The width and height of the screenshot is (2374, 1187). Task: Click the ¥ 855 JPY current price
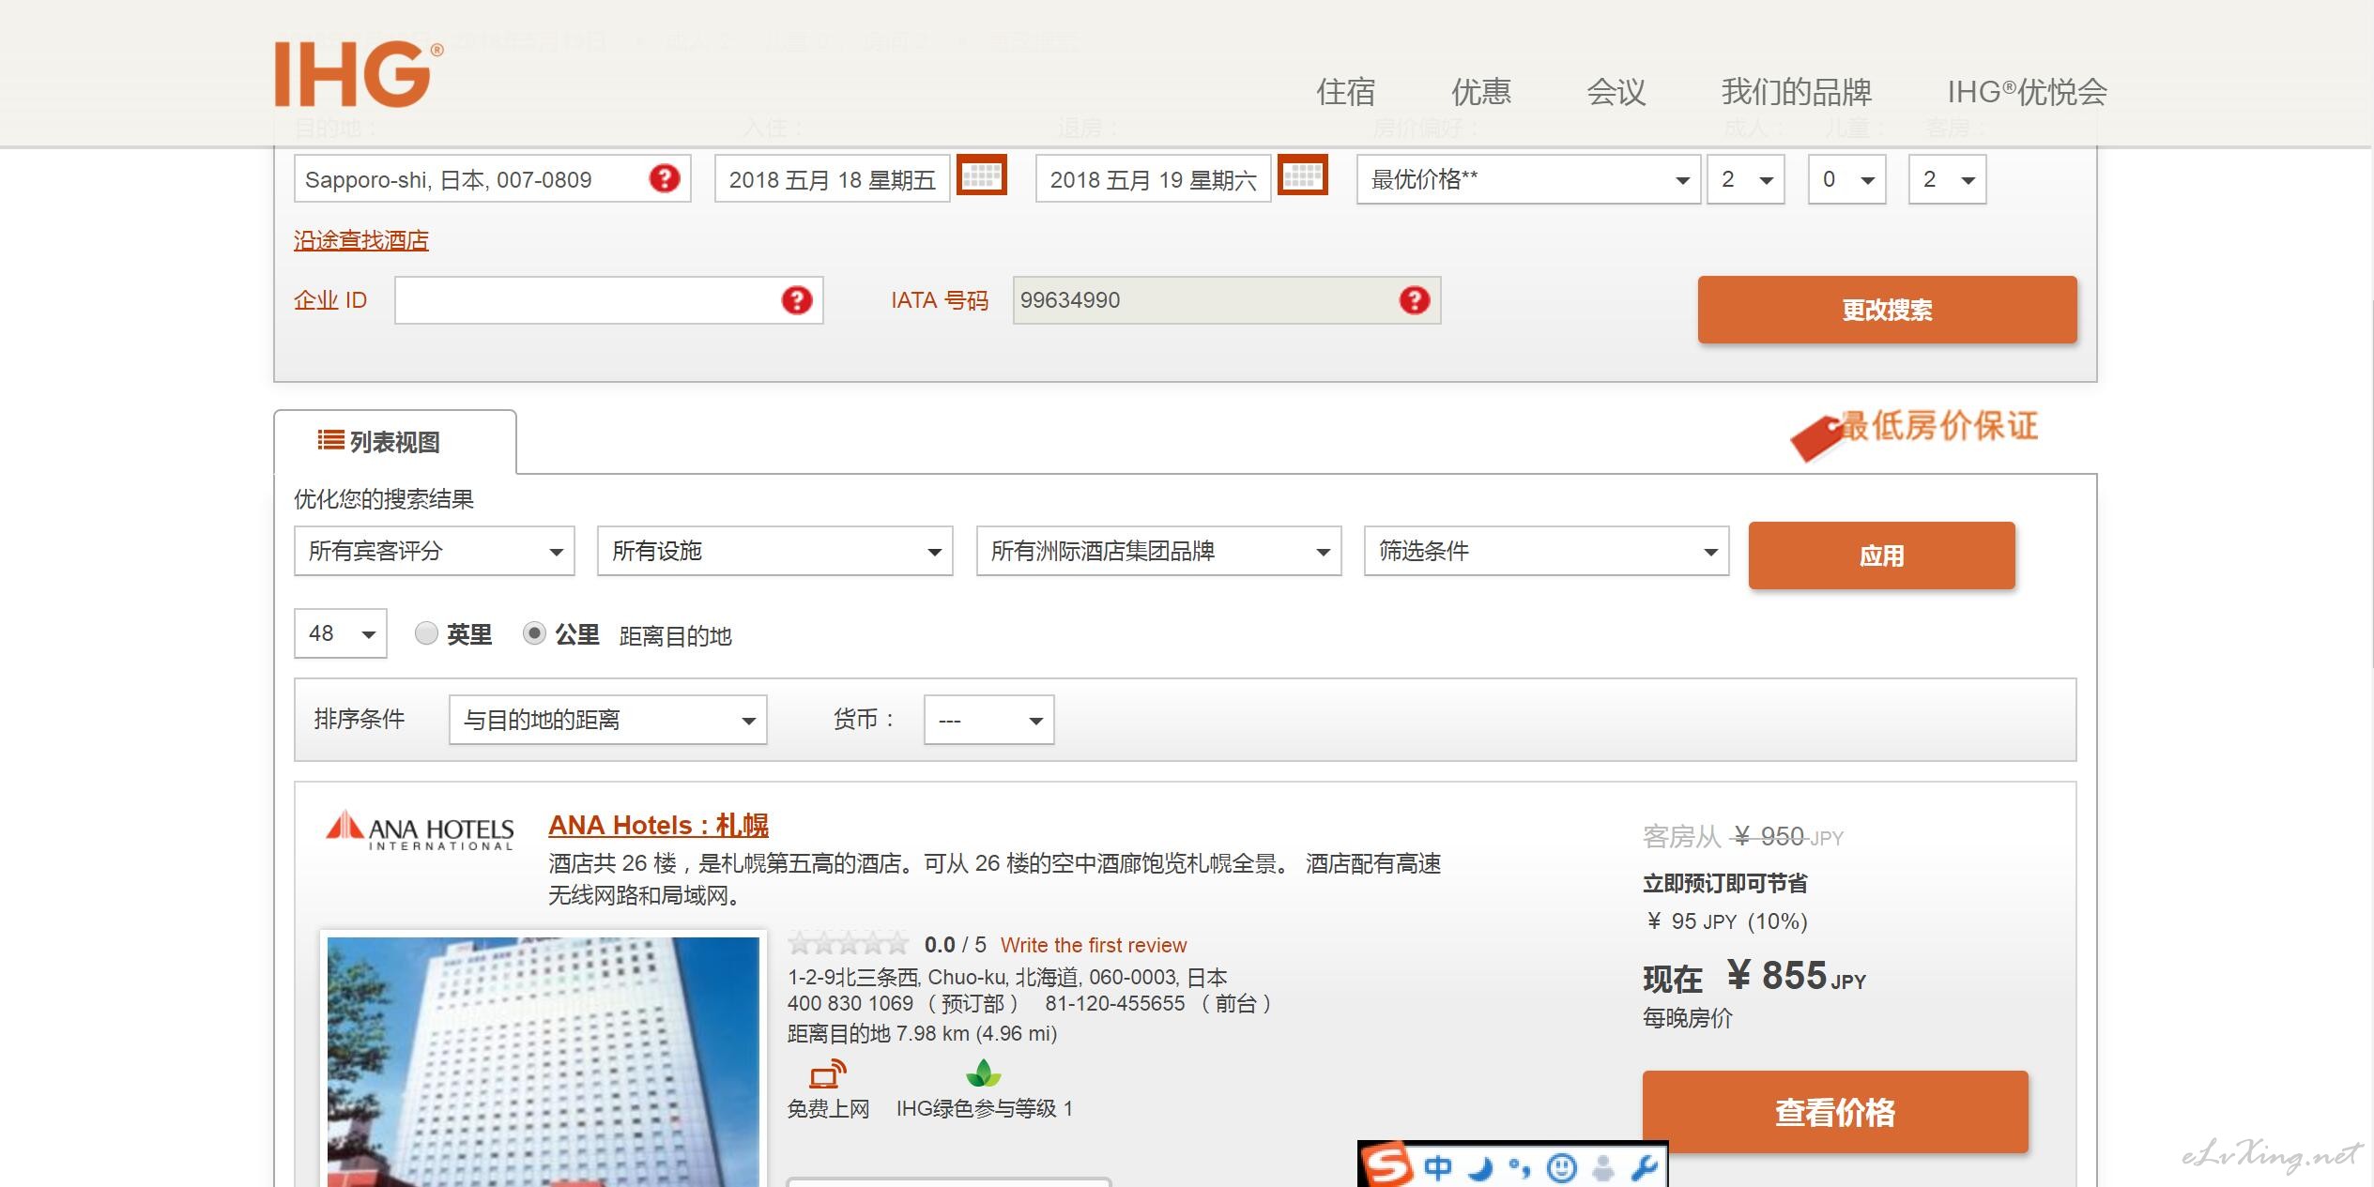pyautogui.click(x=1796, y=976)
